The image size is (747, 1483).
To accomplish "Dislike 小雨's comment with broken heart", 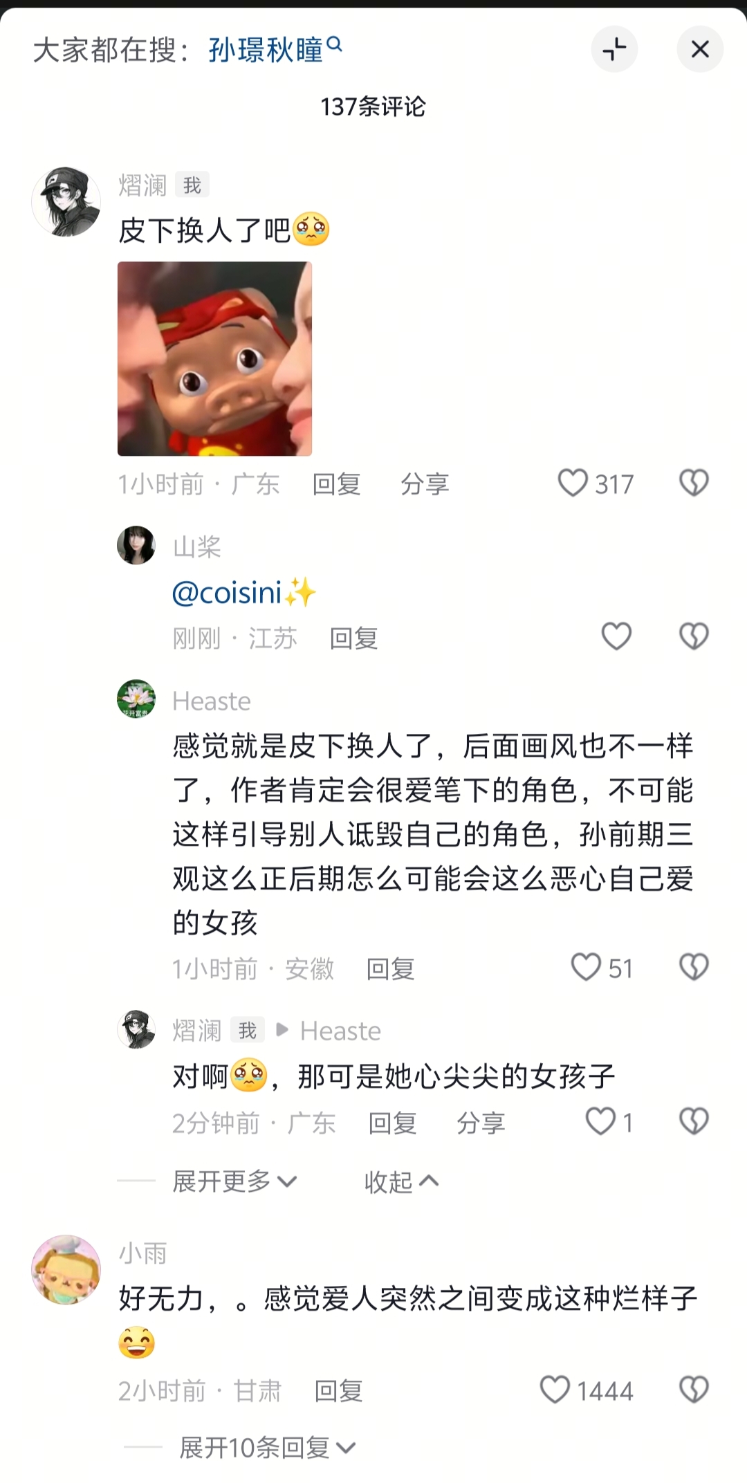I will pyautogui.click(x=694, y=1389).
